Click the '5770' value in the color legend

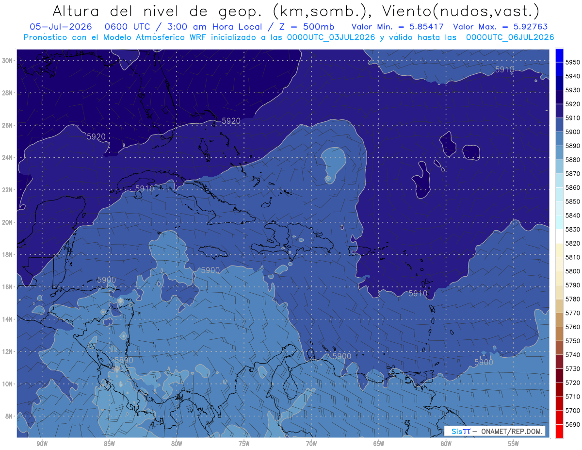pos(573,313)
